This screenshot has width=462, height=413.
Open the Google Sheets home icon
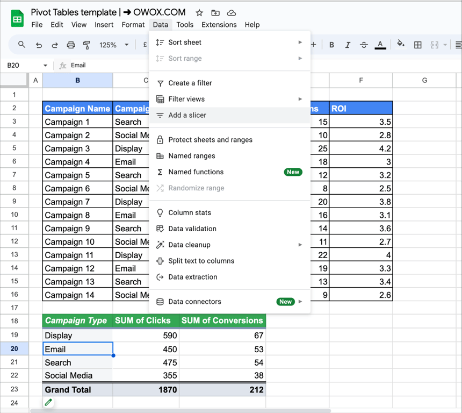17,18
